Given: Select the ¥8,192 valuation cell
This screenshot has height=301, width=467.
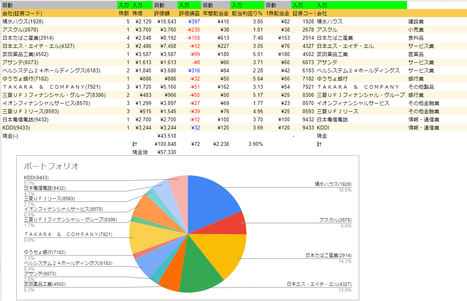Looking at the screenshot, I should click(x=165, y=38).
